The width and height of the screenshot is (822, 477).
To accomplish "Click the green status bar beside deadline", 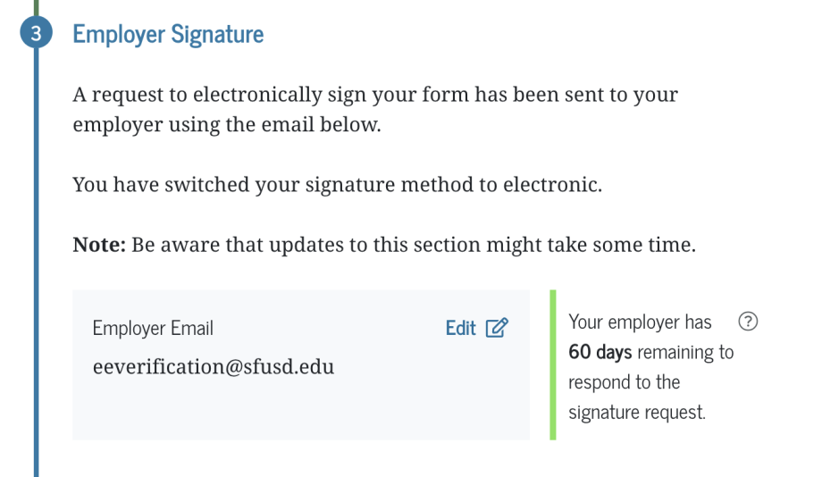I will [553, 364].
